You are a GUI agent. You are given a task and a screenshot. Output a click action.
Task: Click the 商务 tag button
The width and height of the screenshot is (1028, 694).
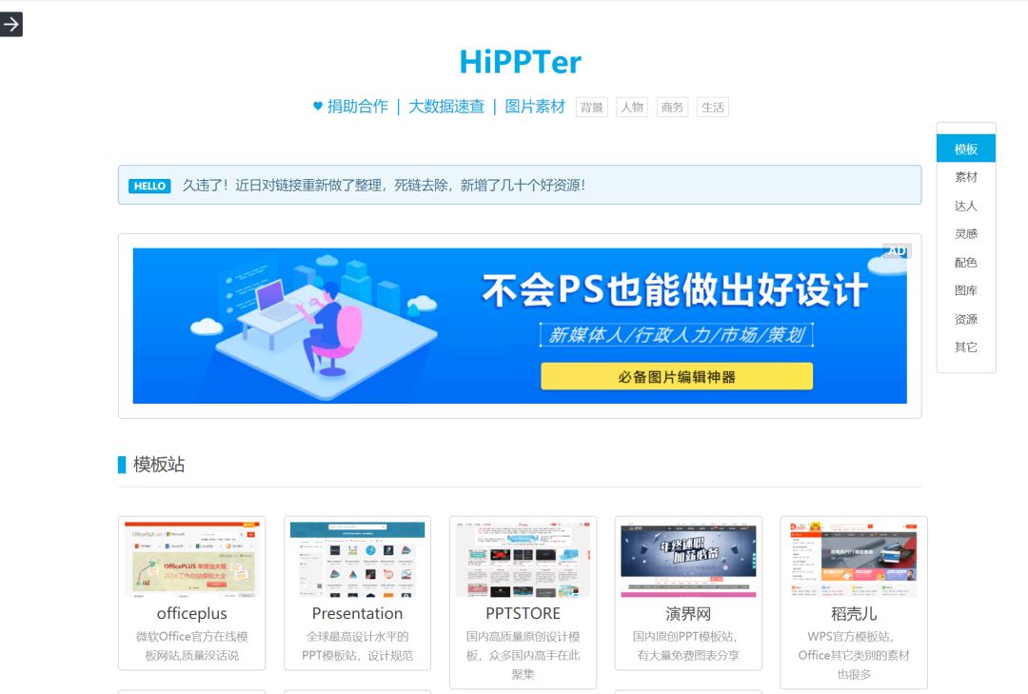672,107
